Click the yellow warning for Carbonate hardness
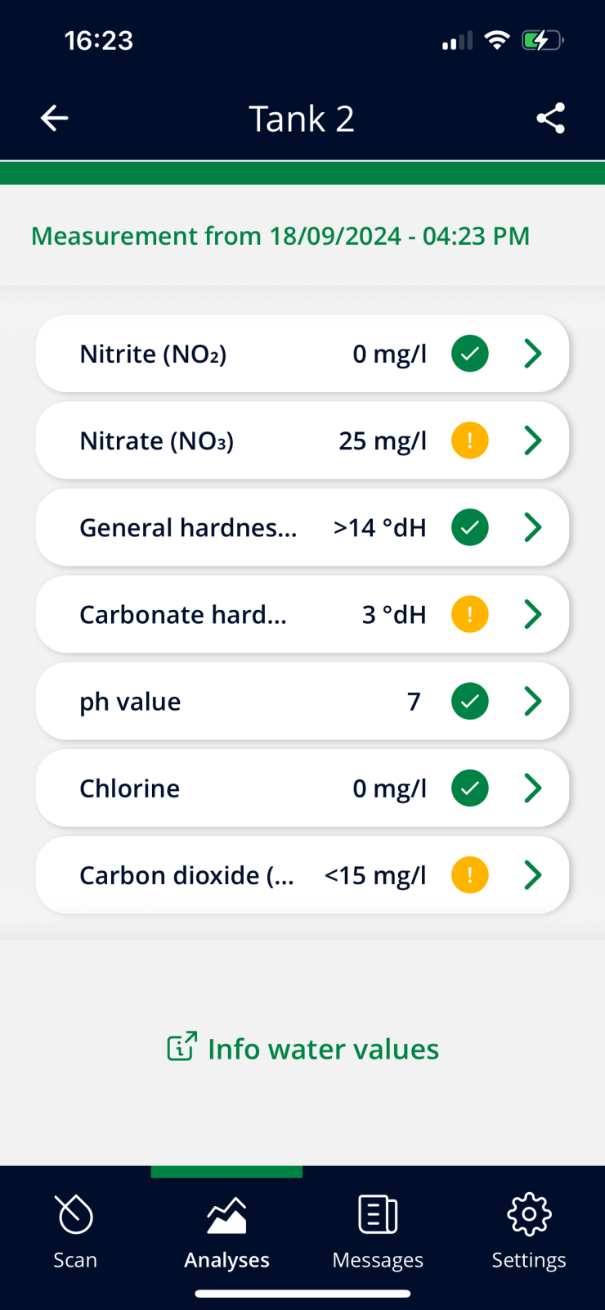The width and height of the screenshot is (605, 1310). [470, 614]
